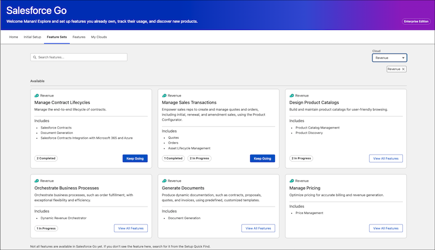Click the Available section heading

38,81
